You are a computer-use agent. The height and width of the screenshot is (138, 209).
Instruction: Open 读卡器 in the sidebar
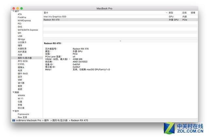pyautogui.click(x=21, y=83)
